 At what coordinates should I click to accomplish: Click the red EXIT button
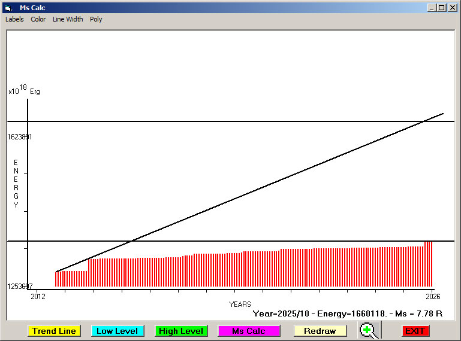coord(415,331)
